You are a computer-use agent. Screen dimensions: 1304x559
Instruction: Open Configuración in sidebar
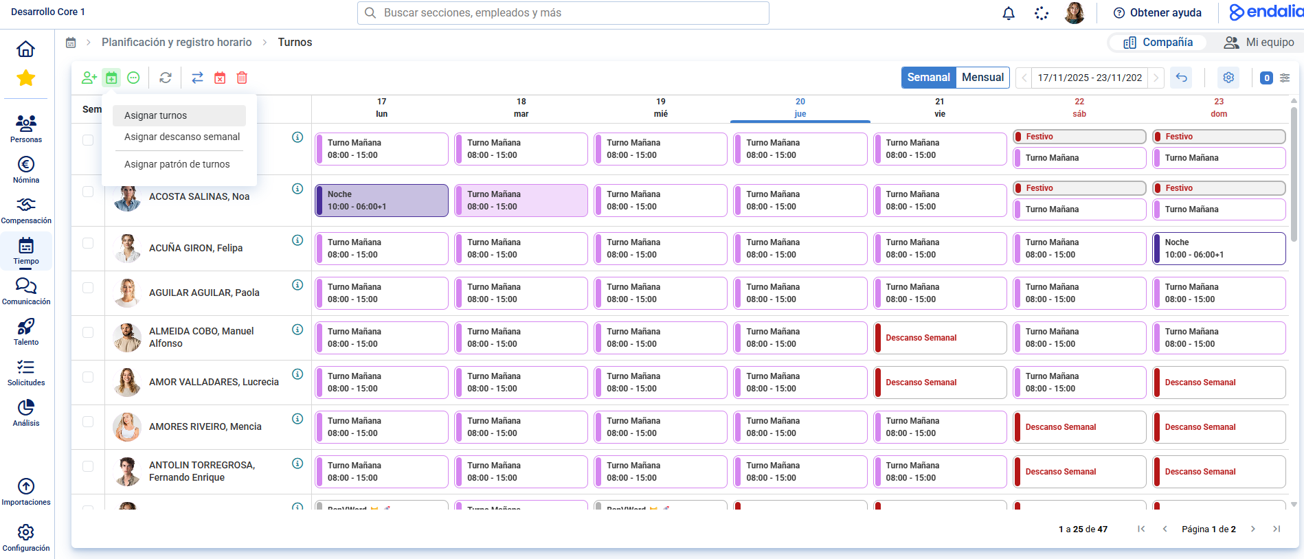26,537
